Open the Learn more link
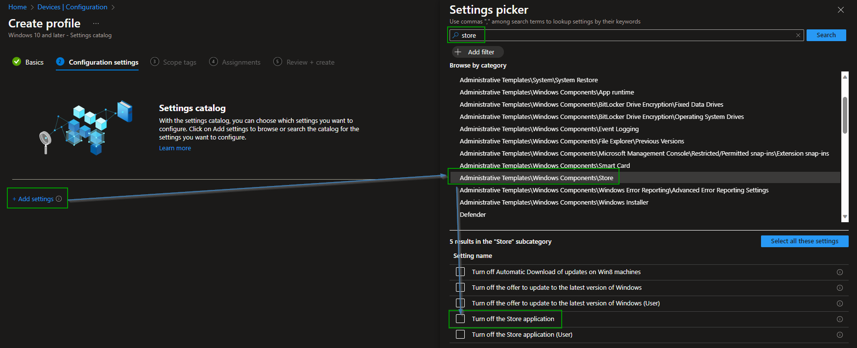The image size is (857, 348). point(175,148)
